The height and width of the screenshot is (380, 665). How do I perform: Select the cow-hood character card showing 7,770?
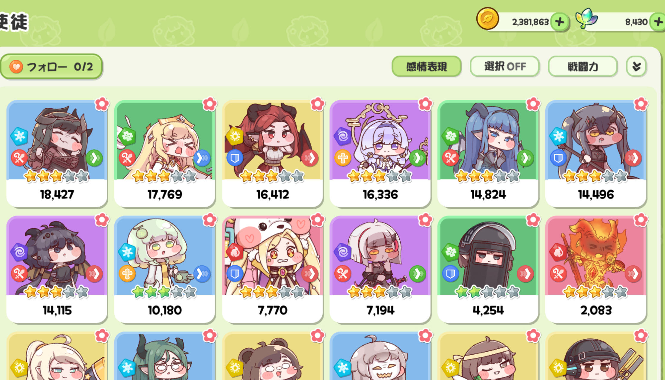coord(272,270)
